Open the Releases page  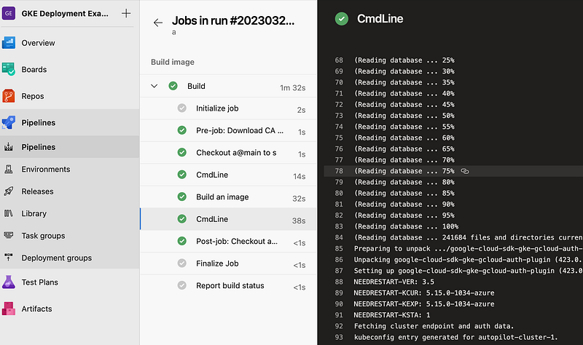[38, 191]
